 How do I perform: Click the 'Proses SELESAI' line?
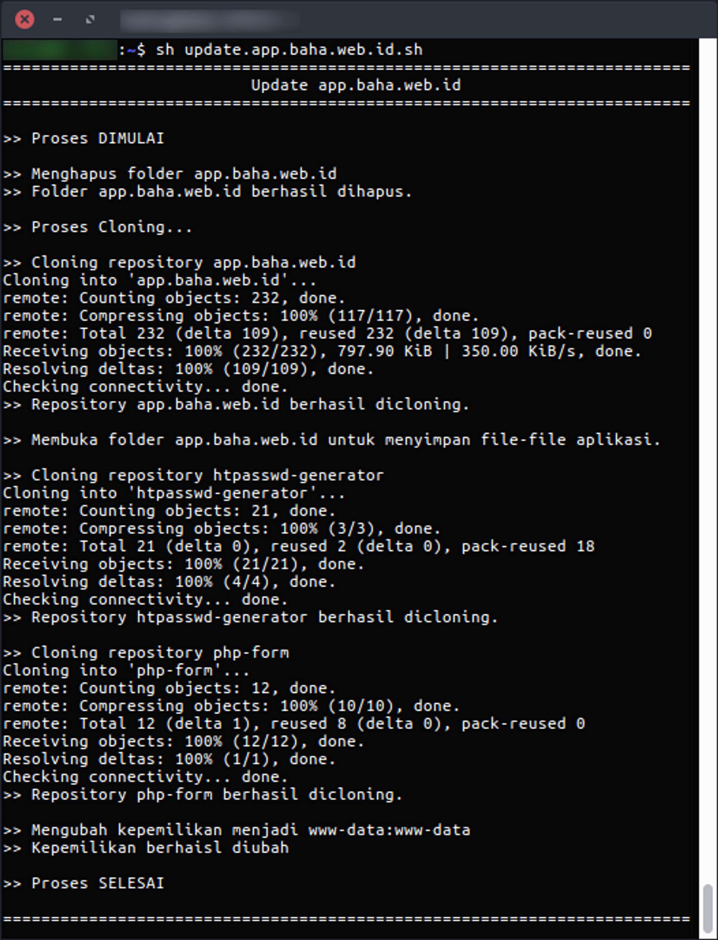98,883
